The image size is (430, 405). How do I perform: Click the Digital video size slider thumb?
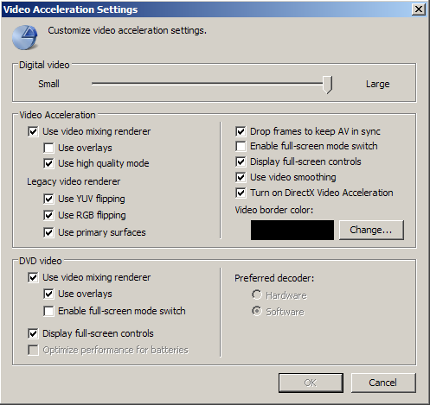click(x=327, y=85)
